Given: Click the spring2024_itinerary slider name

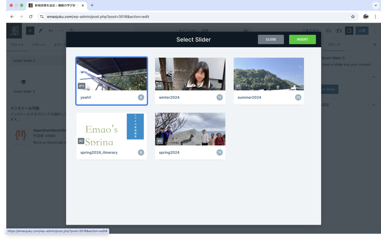Looking at the screenshot, I should [99, 153].
